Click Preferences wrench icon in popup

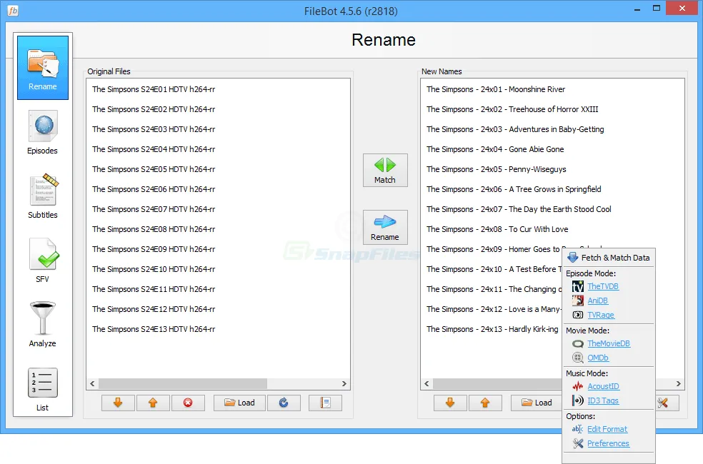click(578, 443)
